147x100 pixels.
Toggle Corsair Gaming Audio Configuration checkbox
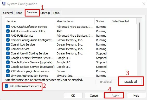pos(8,40)
